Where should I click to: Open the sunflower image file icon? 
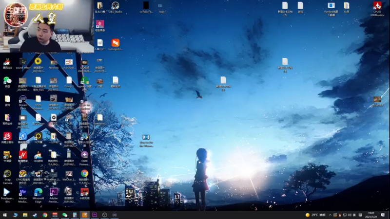click(x=38, y=61)
